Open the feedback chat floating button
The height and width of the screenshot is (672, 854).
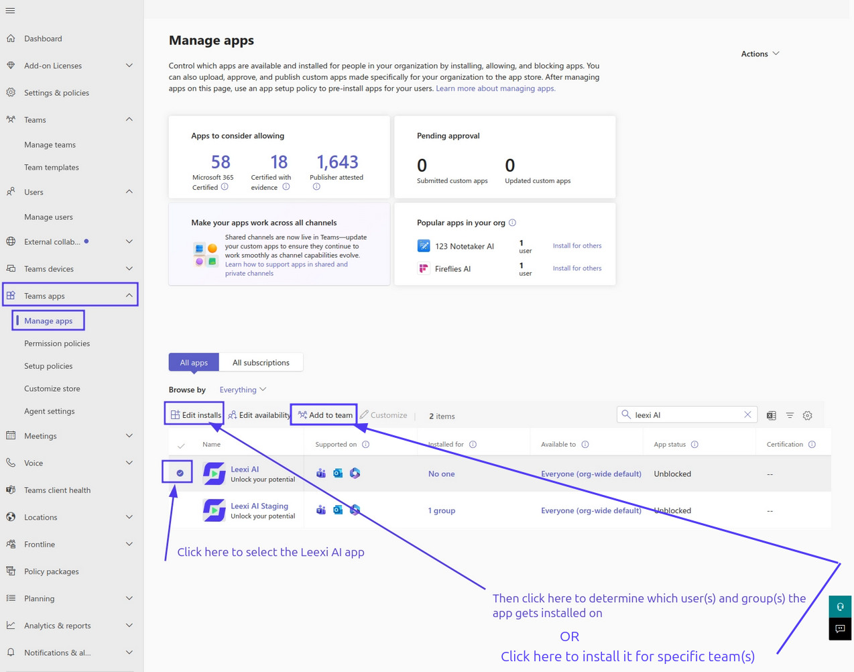tap(840, 629)
